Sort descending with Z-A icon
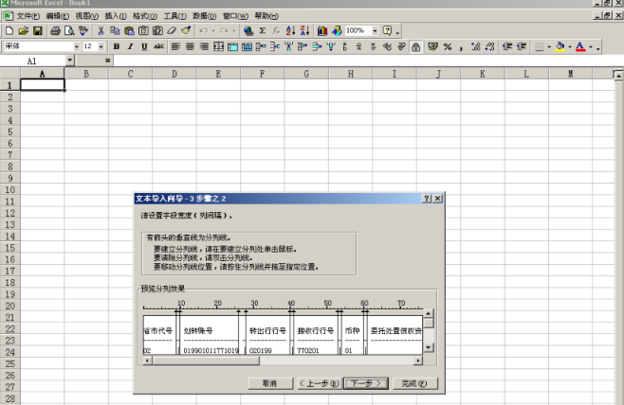The image size is (624, 405). point(304,30)
